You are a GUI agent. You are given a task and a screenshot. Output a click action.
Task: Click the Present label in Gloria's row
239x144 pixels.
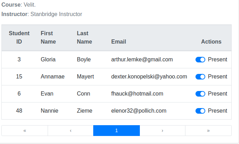tap(217, 59)
